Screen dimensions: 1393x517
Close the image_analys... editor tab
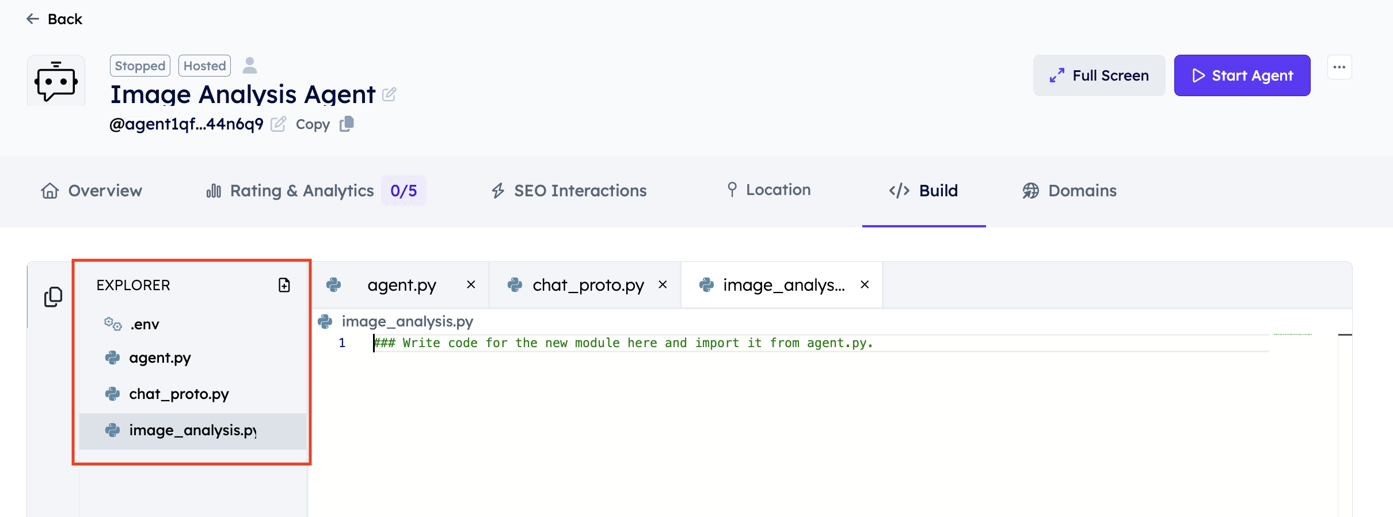(865, 284)
